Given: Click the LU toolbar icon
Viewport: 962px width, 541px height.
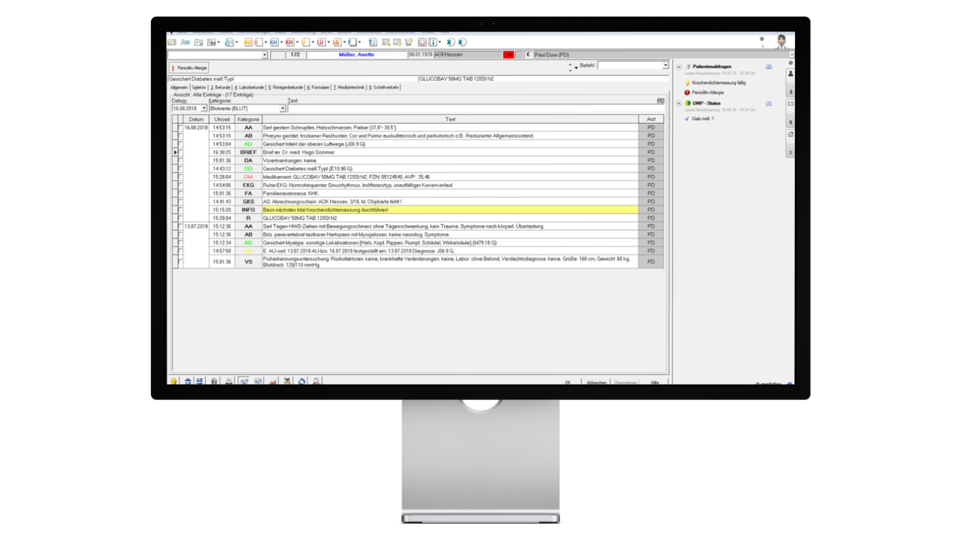Looking at the screenshot, I should [x=321, y=42].
